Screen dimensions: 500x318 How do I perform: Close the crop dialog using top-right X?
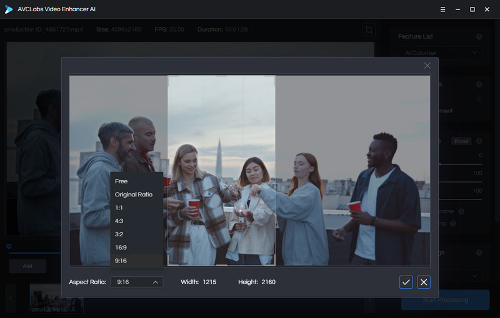[x=427, y=65]
